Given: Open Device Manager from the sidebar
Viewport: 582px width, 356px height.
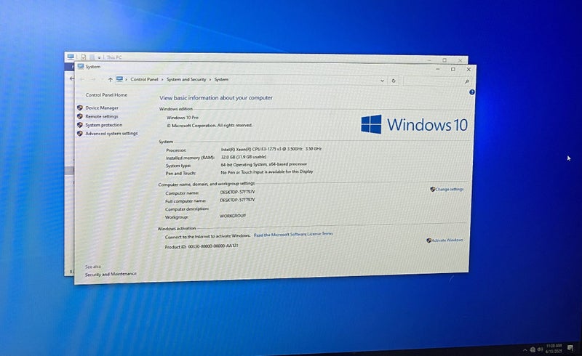Looking at the screenshot, I should [x=102, y=108].
